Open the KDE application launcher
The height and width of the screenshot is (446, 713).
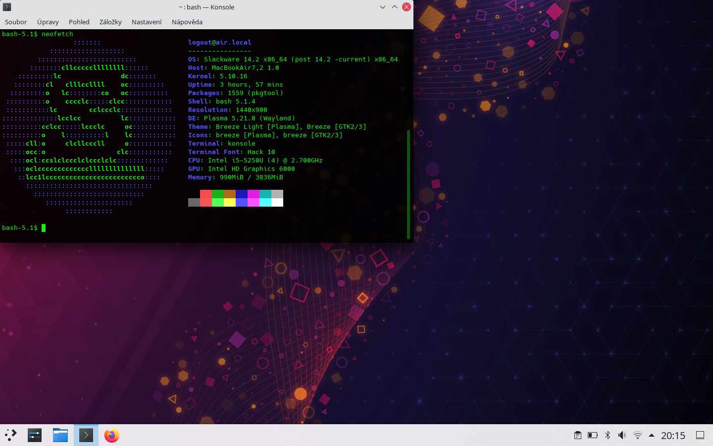click(x=11, y=435)
